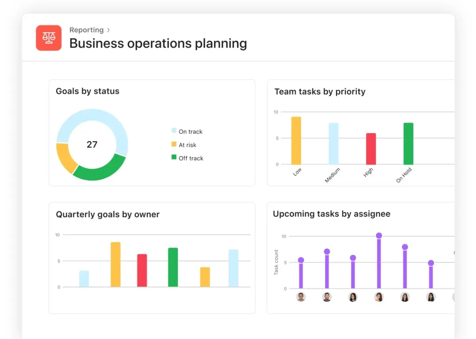Select the avatar under the tallest purple lollipop

pos(379,297)
